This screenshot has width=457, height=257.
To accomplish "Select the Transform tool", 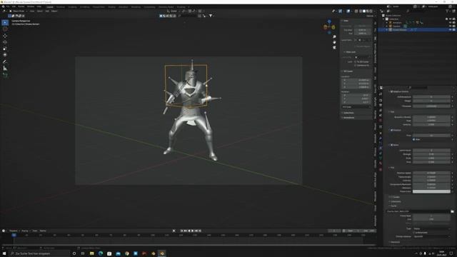I will [5, 55].
